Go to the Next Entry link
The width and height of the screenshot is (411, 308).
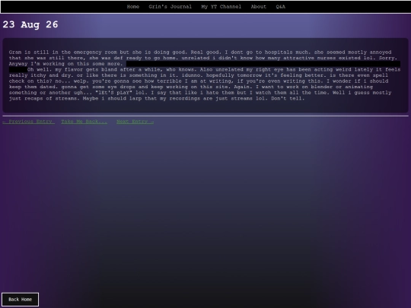(x=135, y=122)
